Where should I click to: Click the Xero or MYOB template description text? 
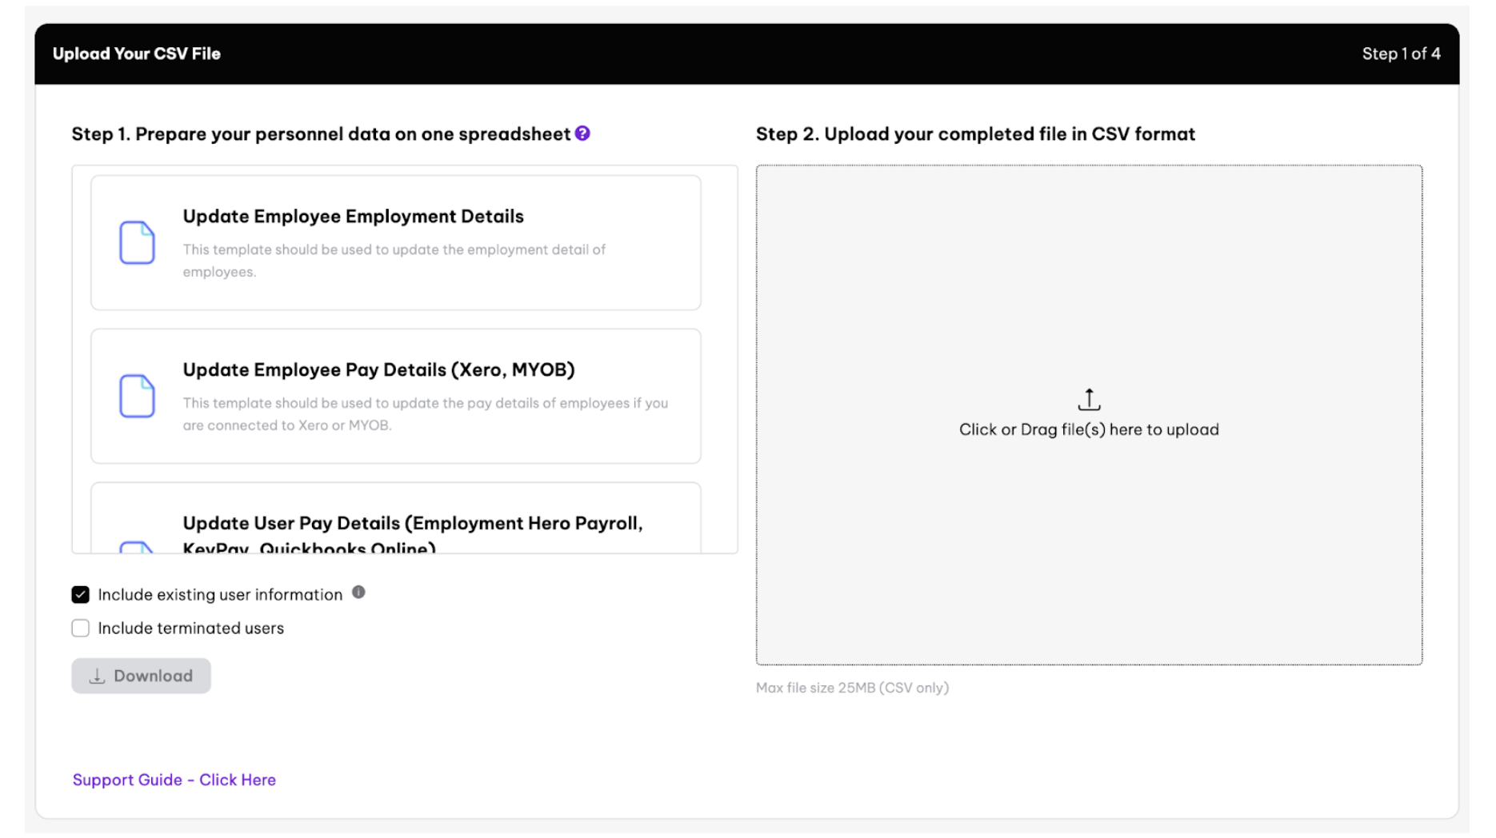[x=425, y=414]
